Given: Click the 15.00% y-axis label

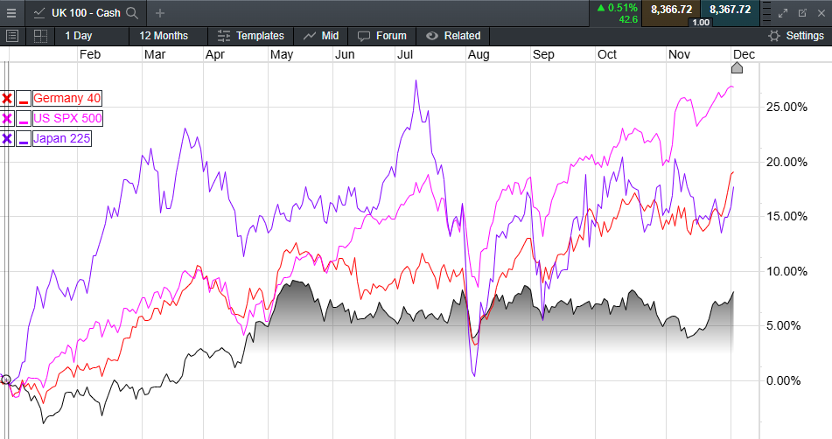Looking at the screenshot, I should click(x=787, y=216).
